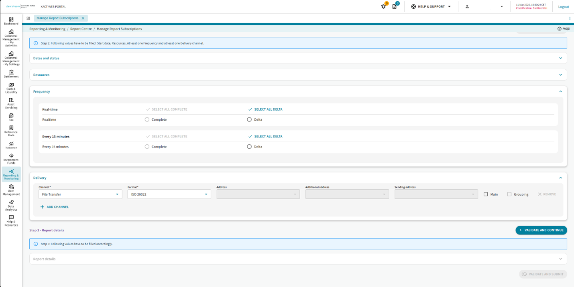The image size is (574, 287).
Task: Click the notifications bell icon
Action: [x=383, y=7]
